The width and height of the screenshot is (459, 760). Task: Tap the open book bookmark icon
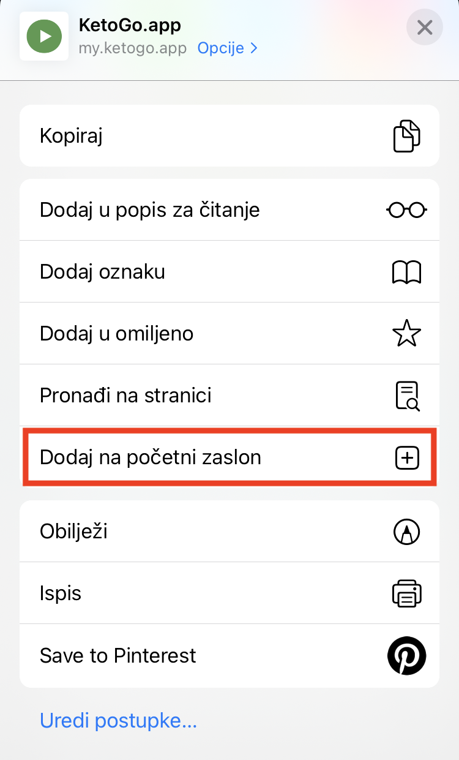tap(407, 272)
